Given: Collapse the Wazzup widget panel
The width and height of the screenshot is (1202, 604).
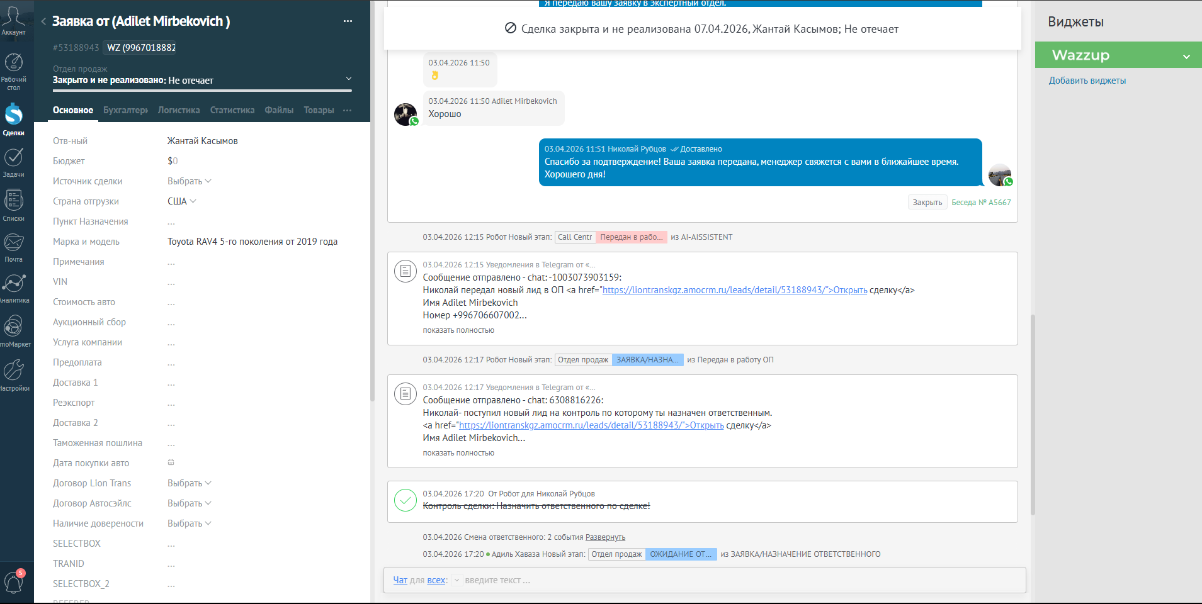Looking at the screenshot, I should (1186, 56).
